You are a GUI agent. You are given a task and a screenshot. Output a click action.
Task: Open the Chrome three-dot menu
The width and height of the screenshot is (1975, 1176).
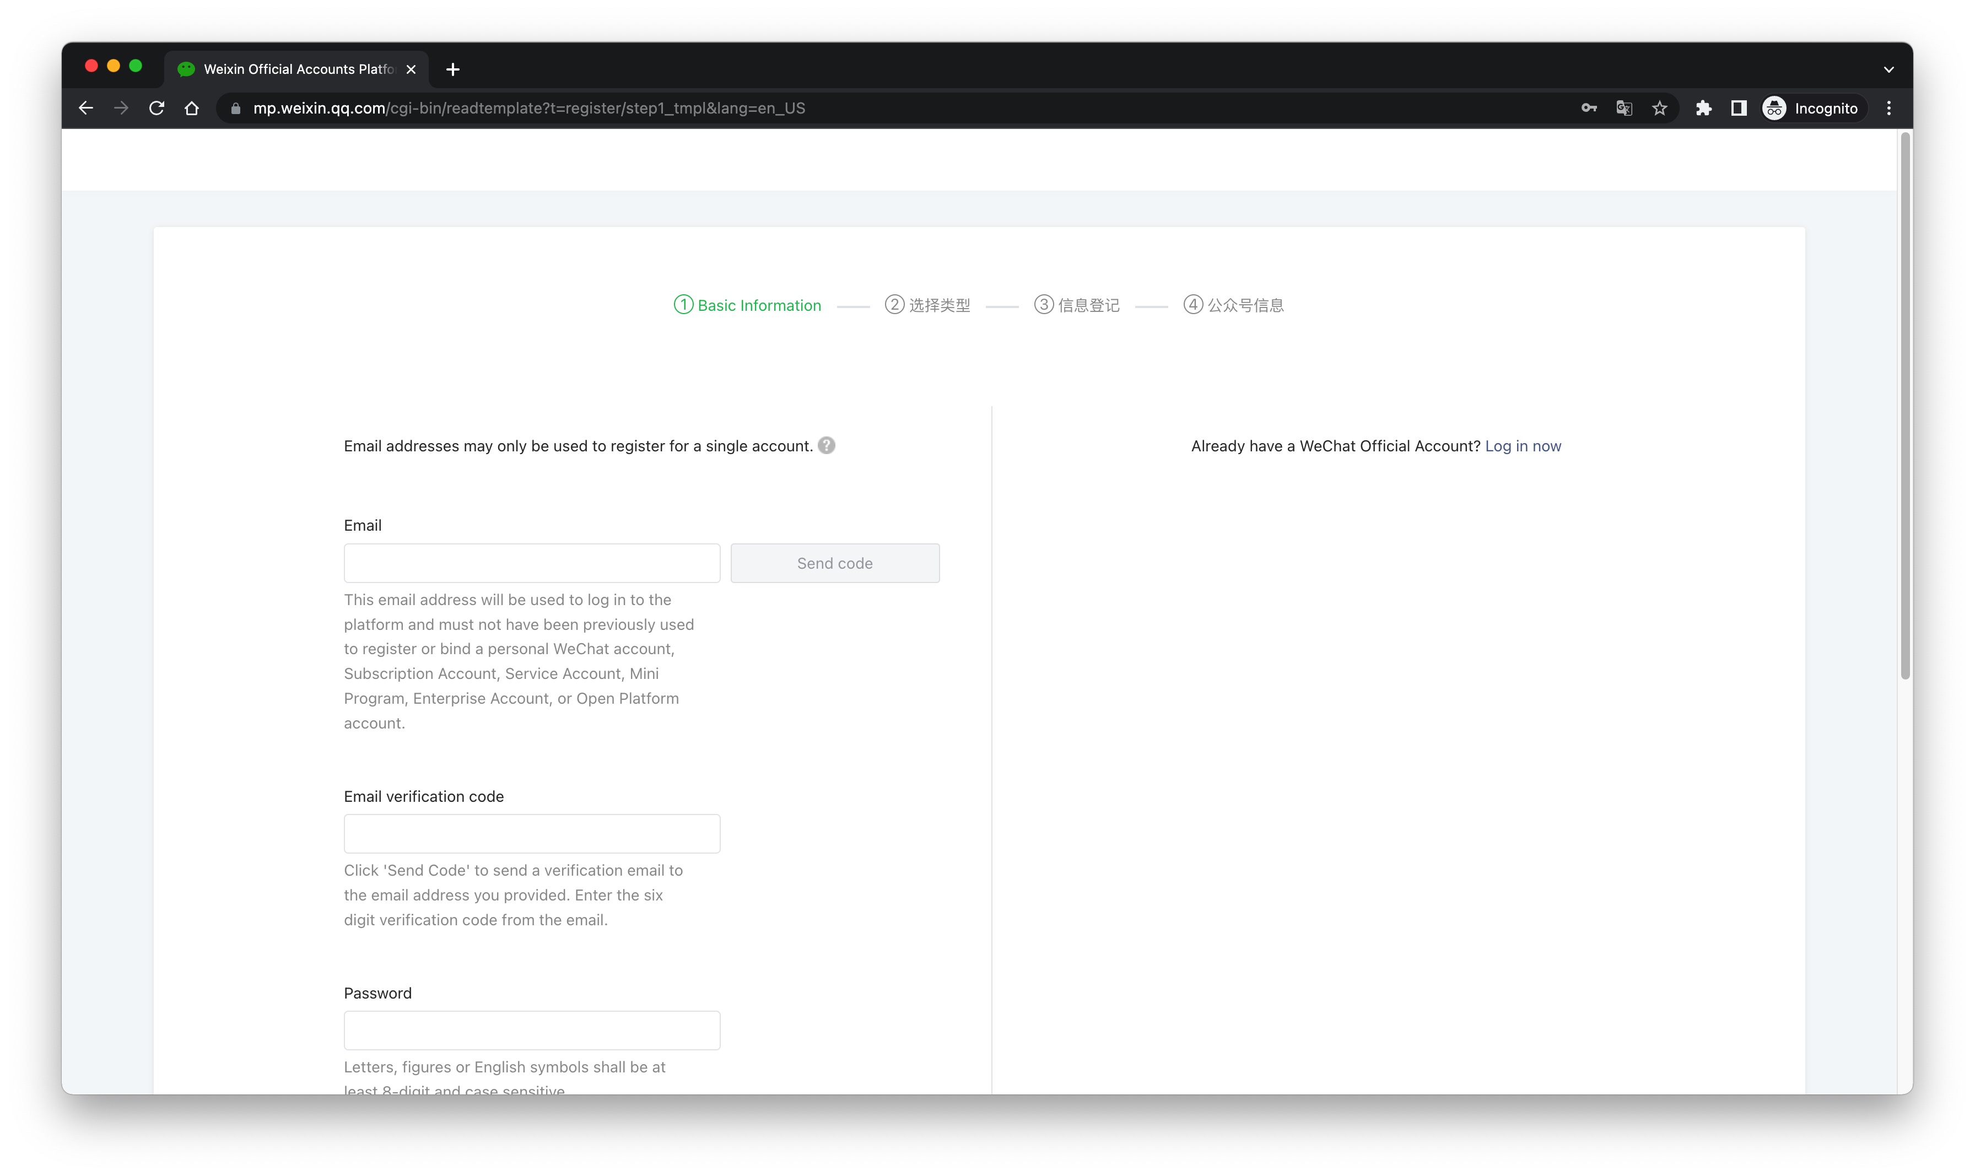[1888, 109]
